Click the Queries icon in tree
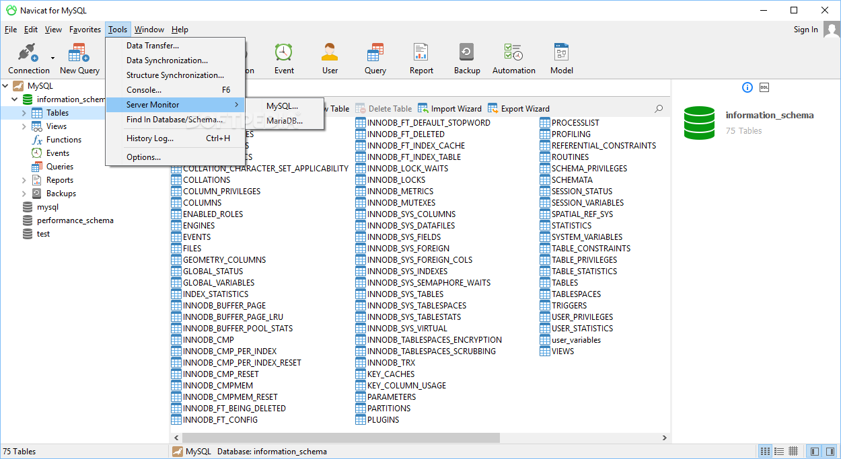 tap(37, 167)
